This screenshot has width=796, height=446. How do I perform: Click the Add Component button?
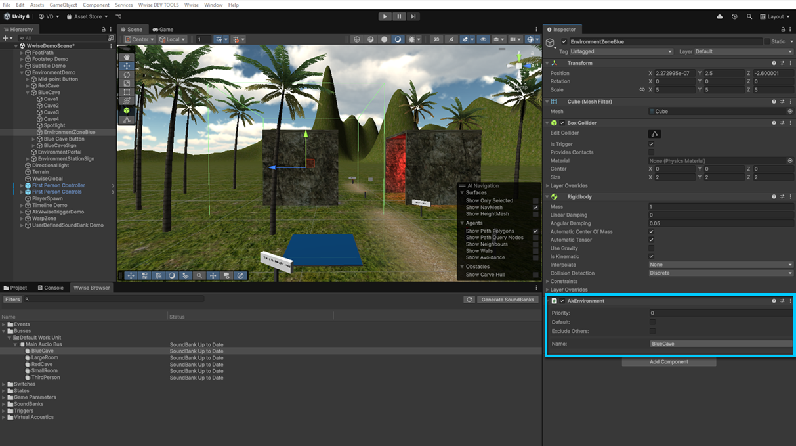669,362
